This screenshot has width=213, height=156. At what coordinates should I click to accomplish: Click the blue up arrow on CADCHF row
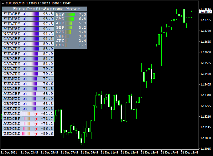[25, 39]
